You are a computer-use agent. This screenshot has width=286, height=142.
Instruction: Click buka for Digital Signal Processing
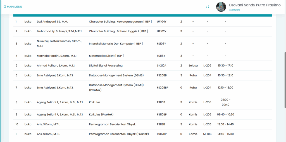pyautogui.click(x=28, y=66)
